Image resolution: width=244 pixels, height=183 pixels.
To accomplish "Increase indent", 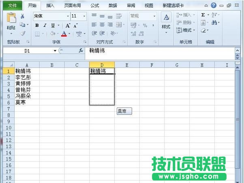I will click(x=102, y=33).
